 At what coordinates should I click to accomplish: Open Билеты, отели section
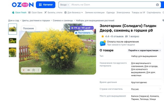pos(55,12)
